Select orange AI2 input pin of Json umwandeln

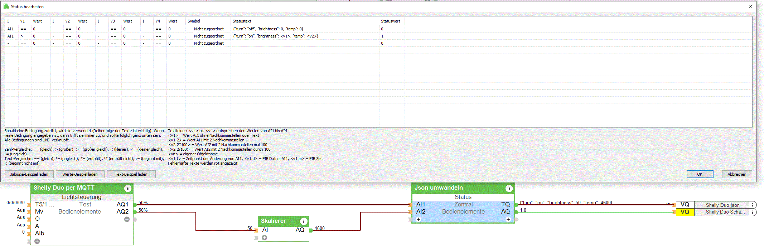click(x=410, y=212)
